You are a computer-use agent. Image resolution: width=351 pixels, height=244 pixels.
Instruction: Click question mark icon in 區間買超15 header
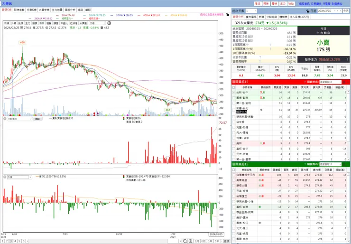point(305,82)
